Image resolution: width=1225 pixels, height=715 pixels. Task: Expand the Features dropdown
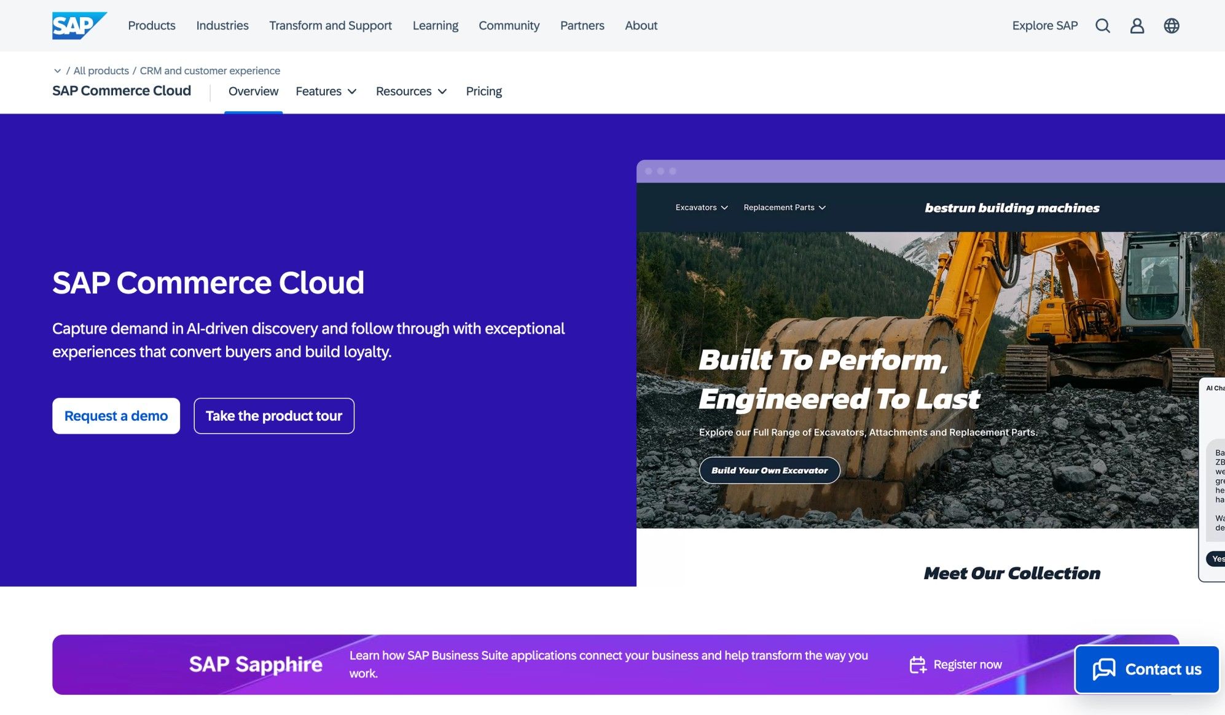pyautogui.click(x=326, y=91)
